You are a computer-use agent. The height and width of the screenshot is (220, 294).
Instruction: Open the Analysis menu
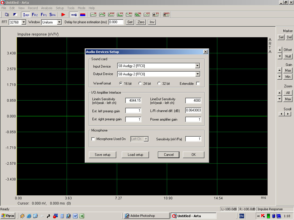(x=47, y=8)
